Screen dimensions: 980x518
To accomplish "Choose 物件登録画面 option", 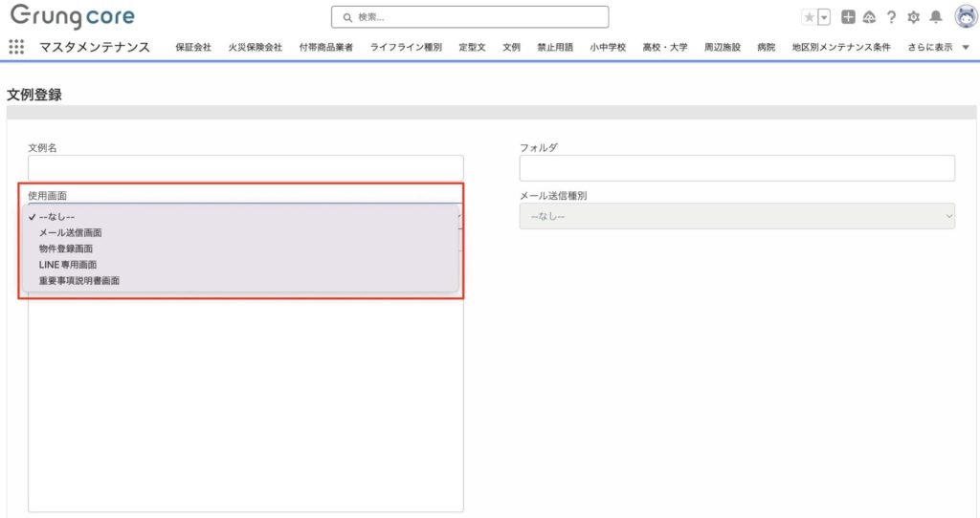I will point(65,248).
